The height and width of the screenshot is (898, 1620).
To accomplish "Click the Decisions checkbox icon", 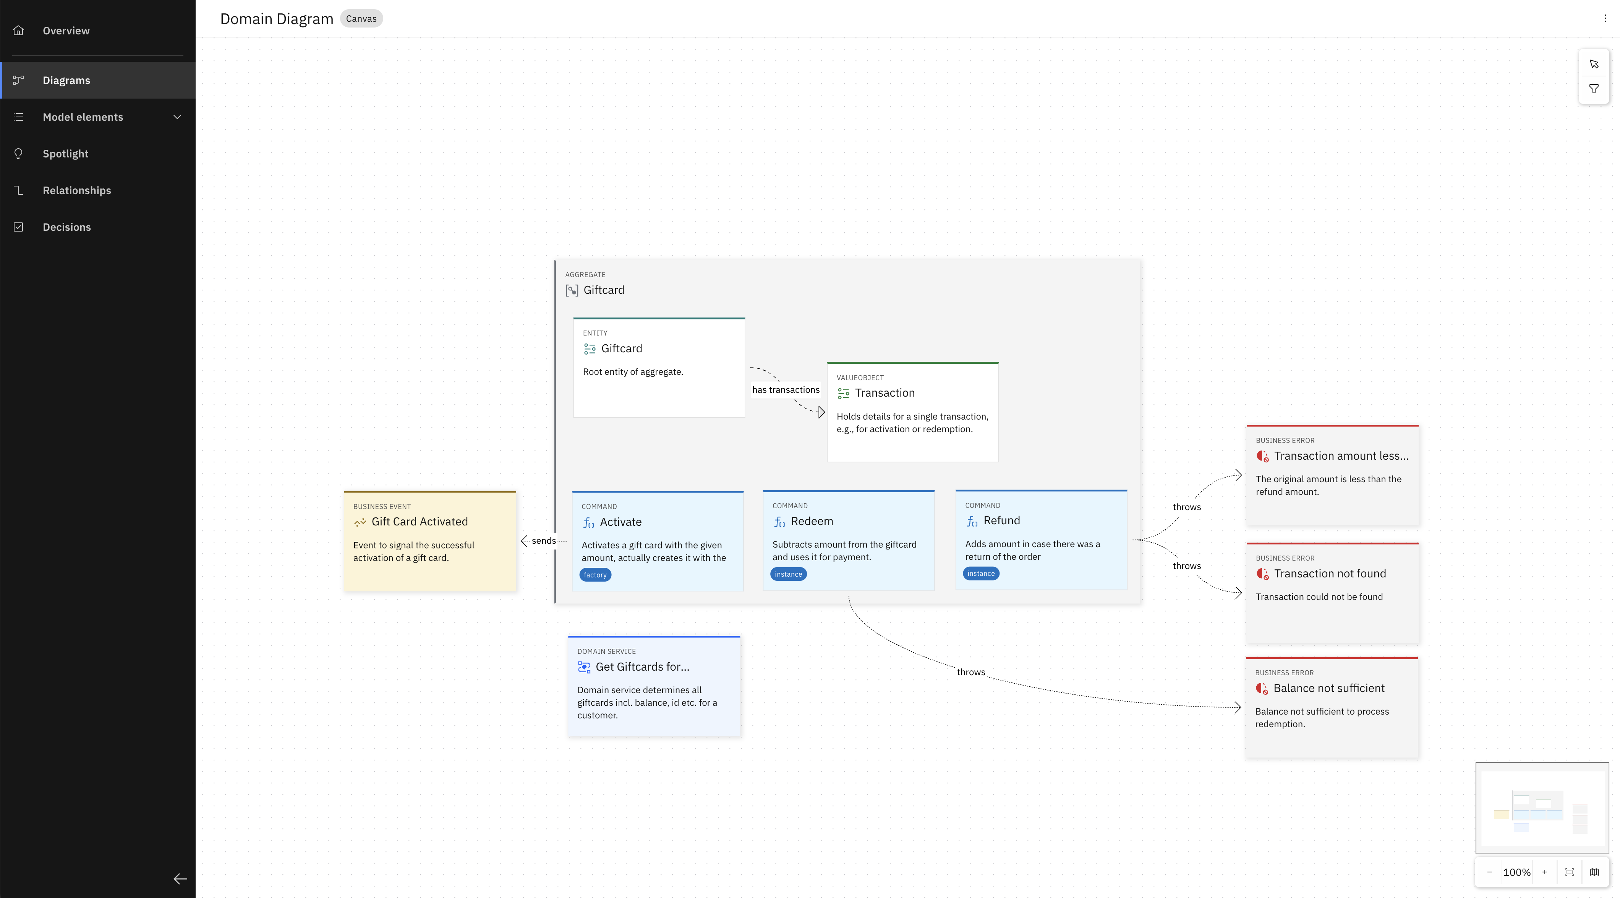I will point(18,227).
